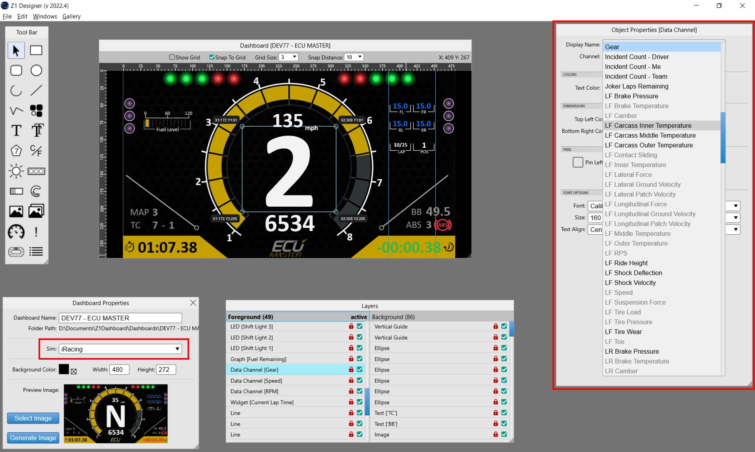The image size is (755, 452).
Task: Select the C/F units tool
Action: click(x=36, y=151)
